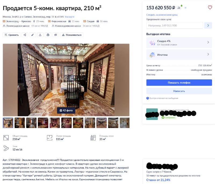Select the second photo thumbnail in gallery

20,123
